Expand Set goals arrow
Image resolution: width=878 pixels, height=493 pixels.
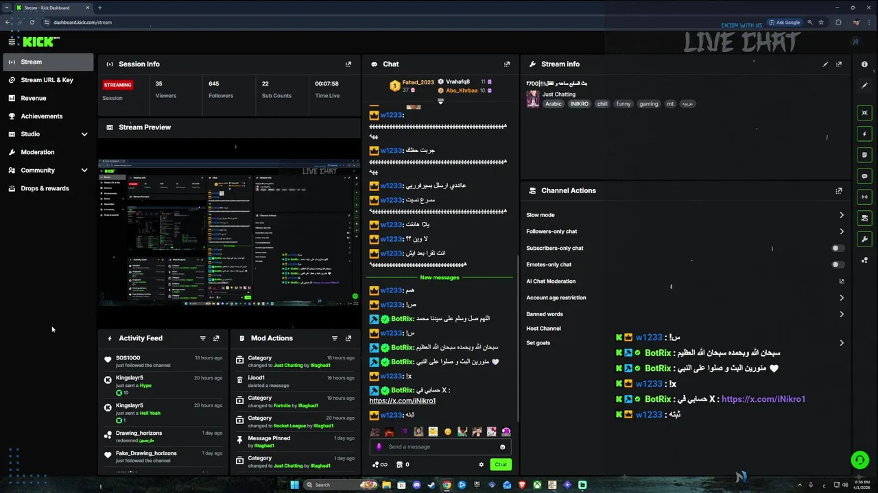(842, 343)
